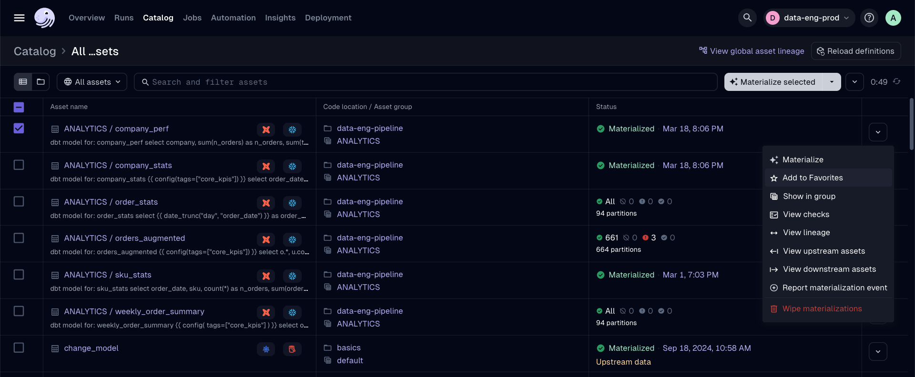Image resolution: width=915 pixels, height=377 pixels.
Task: Open the Automation nav tab
Action: 234,18
